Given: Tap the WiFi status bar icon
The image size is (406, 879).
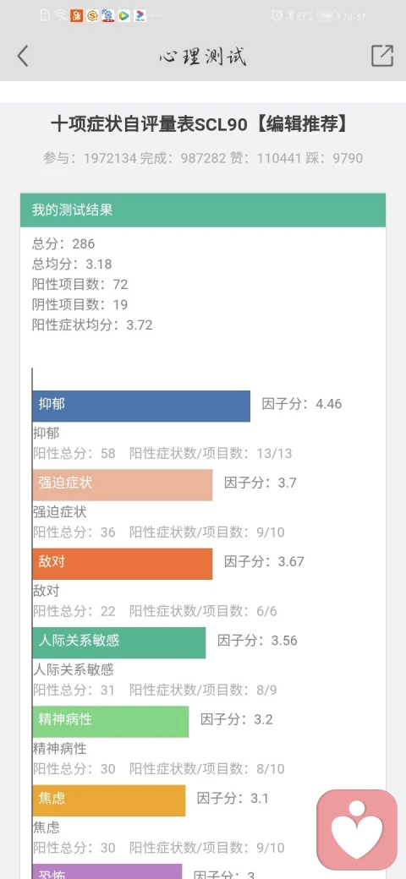Looking at the screenshot, I should [61, 16].
